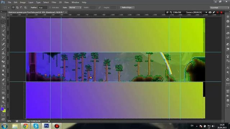Select the Gradient tool

pyautogui.click(x=3, y=66)
